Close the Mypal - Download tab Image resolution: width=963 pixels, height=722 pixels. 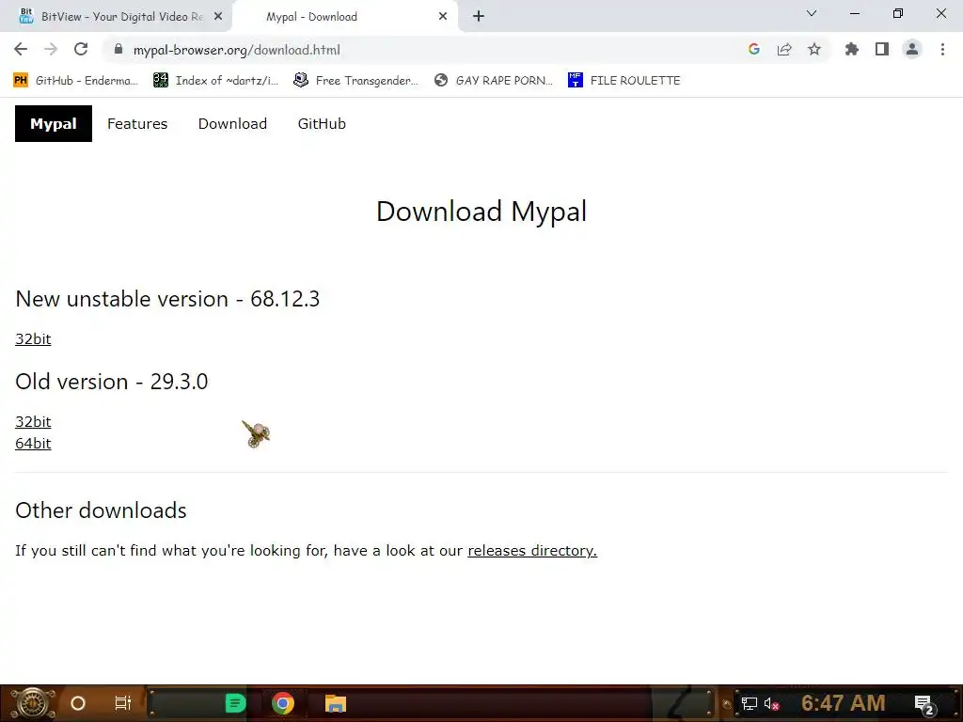tap(443, 17)
